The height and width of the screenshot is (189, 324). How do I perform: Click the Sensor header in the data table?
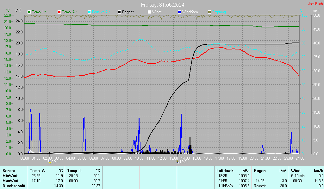pos(8,170)
